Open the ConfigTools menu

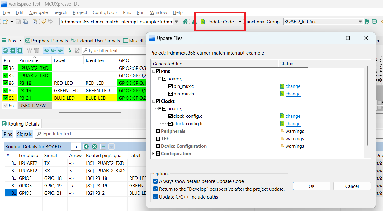point(105,12)
